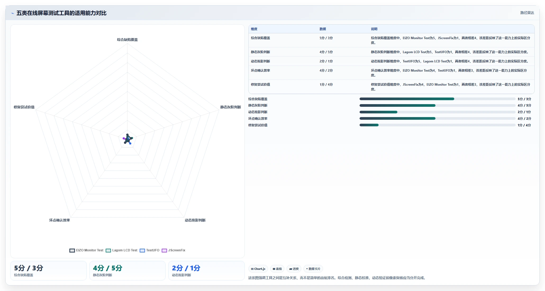Screen dimensions: 545x291
Task: Click the TestUFO legend label
Action: tap(153, 250)
